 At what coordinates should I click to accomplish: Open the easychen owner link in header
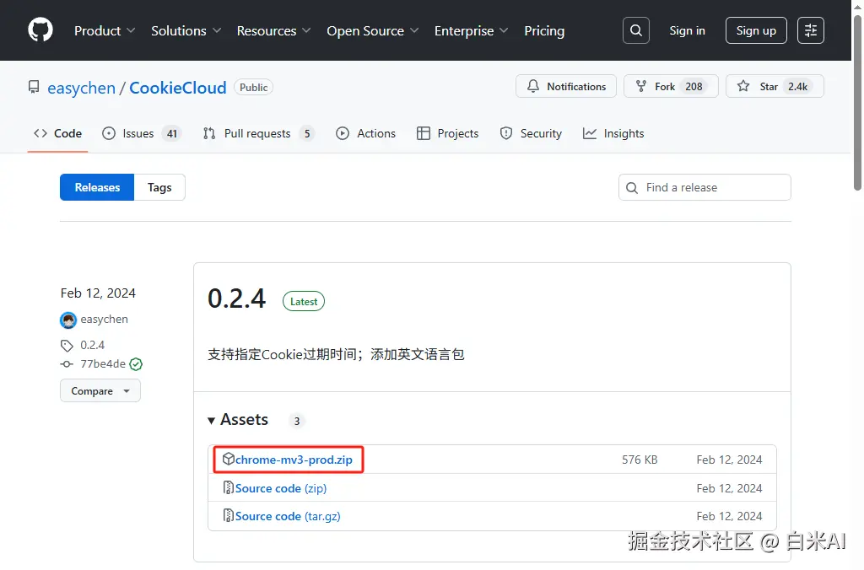click(x=82, y=88)
